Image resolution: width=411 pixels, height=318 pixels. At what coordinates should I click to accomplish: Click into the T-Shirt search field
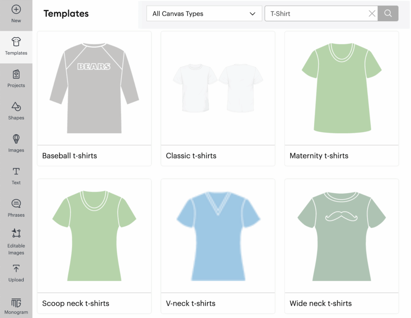315,14
